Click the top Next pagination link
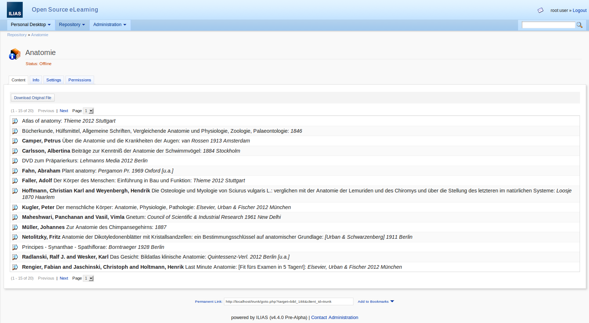Viewport: 589px width, 323px height. 64,111
